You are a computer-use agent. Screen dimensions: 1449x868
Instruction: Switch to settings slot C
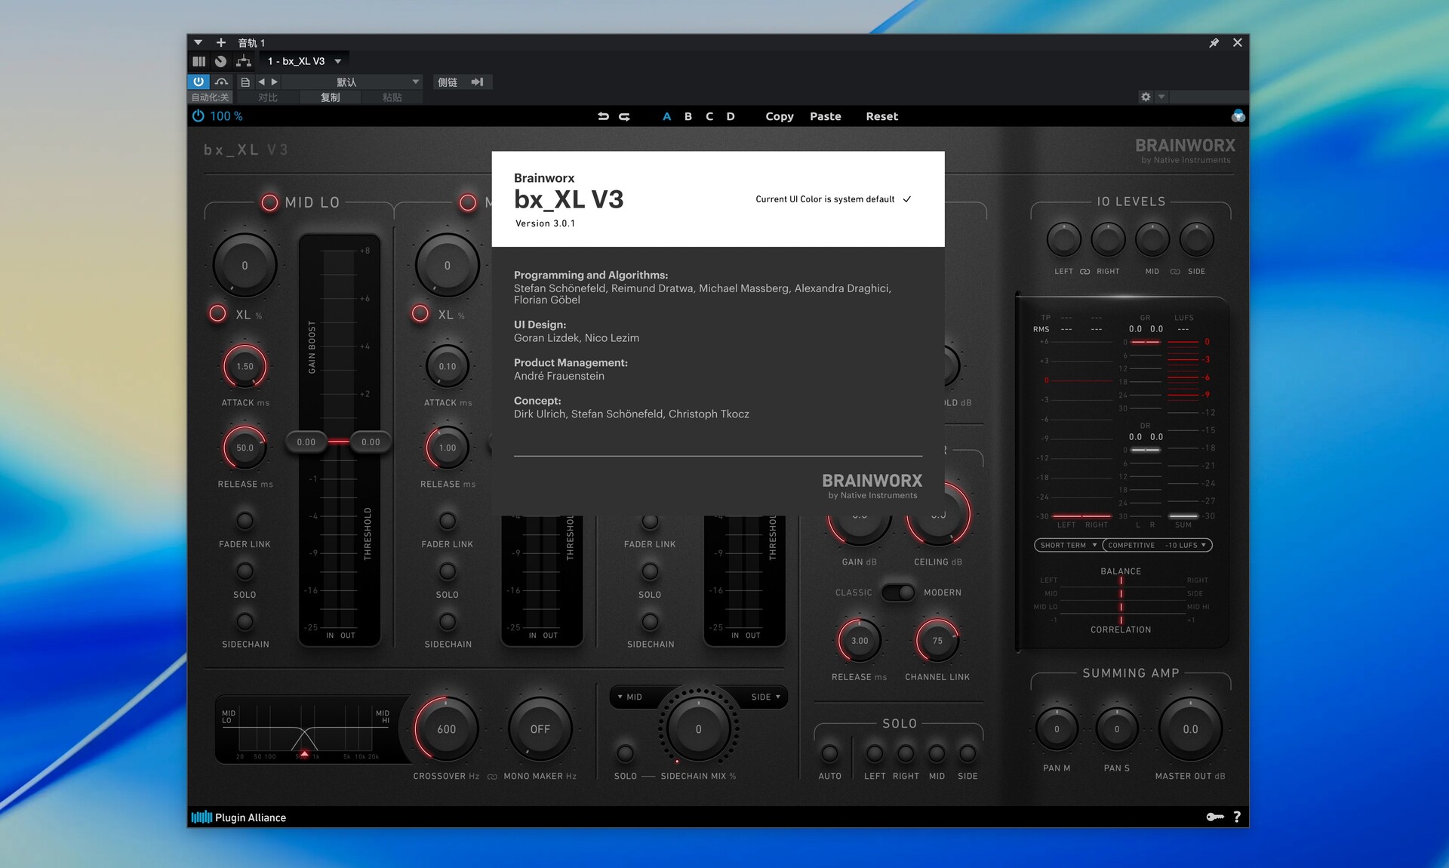click(709, 116)
